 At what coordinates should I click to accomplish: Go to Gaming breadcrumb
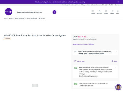point(11,18)
